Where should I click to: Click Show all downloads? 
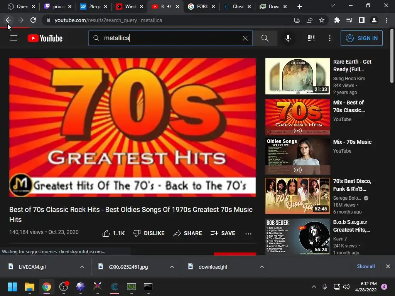366,266
